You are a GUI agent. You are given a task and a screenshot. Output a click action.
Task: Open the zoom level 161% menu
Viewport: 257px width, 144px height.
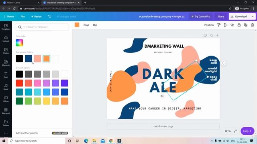(228, 131)
